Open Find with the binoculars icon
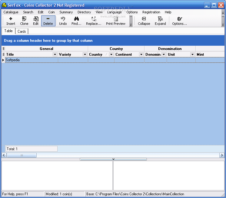This screenshot has width=226, height=198. point(76,21)
